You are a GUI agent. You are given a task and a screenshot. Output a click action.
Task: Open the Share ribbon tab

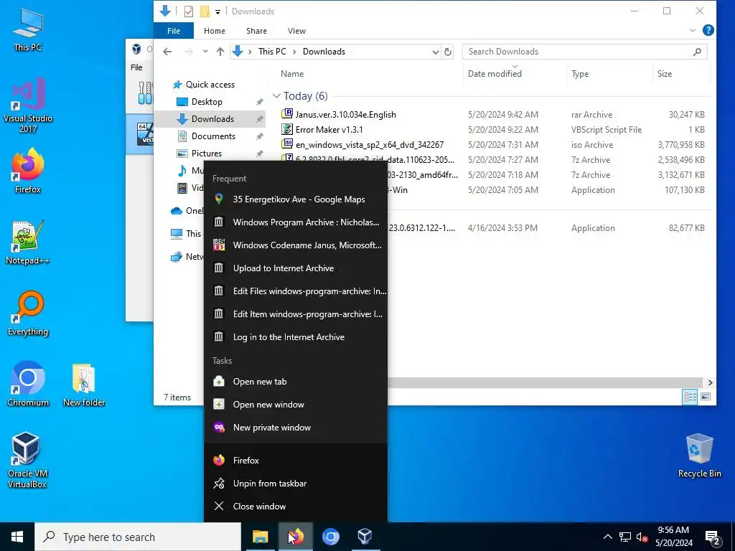[x=256, y=31]
